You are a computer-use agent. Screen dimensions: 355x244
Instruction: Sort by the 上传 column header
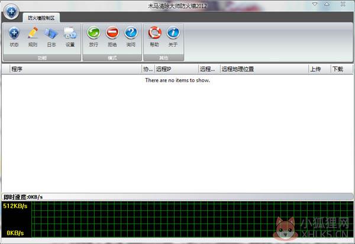[319, 69]
